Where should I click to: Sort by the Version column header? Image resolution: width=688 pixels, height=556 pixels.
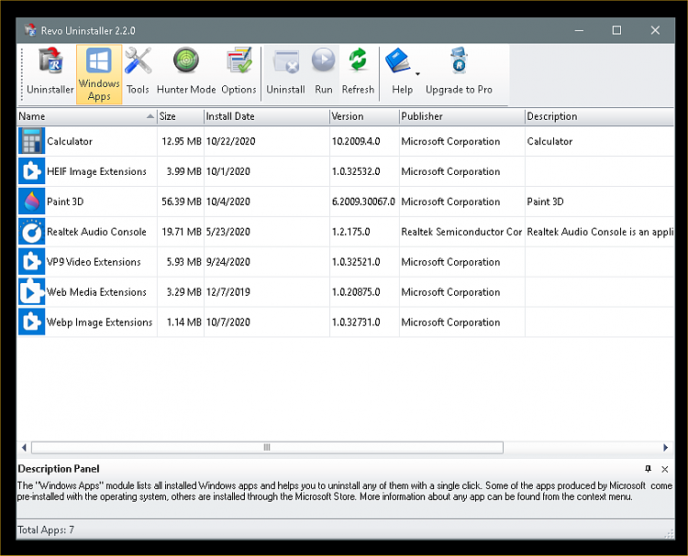pos(364,116)
